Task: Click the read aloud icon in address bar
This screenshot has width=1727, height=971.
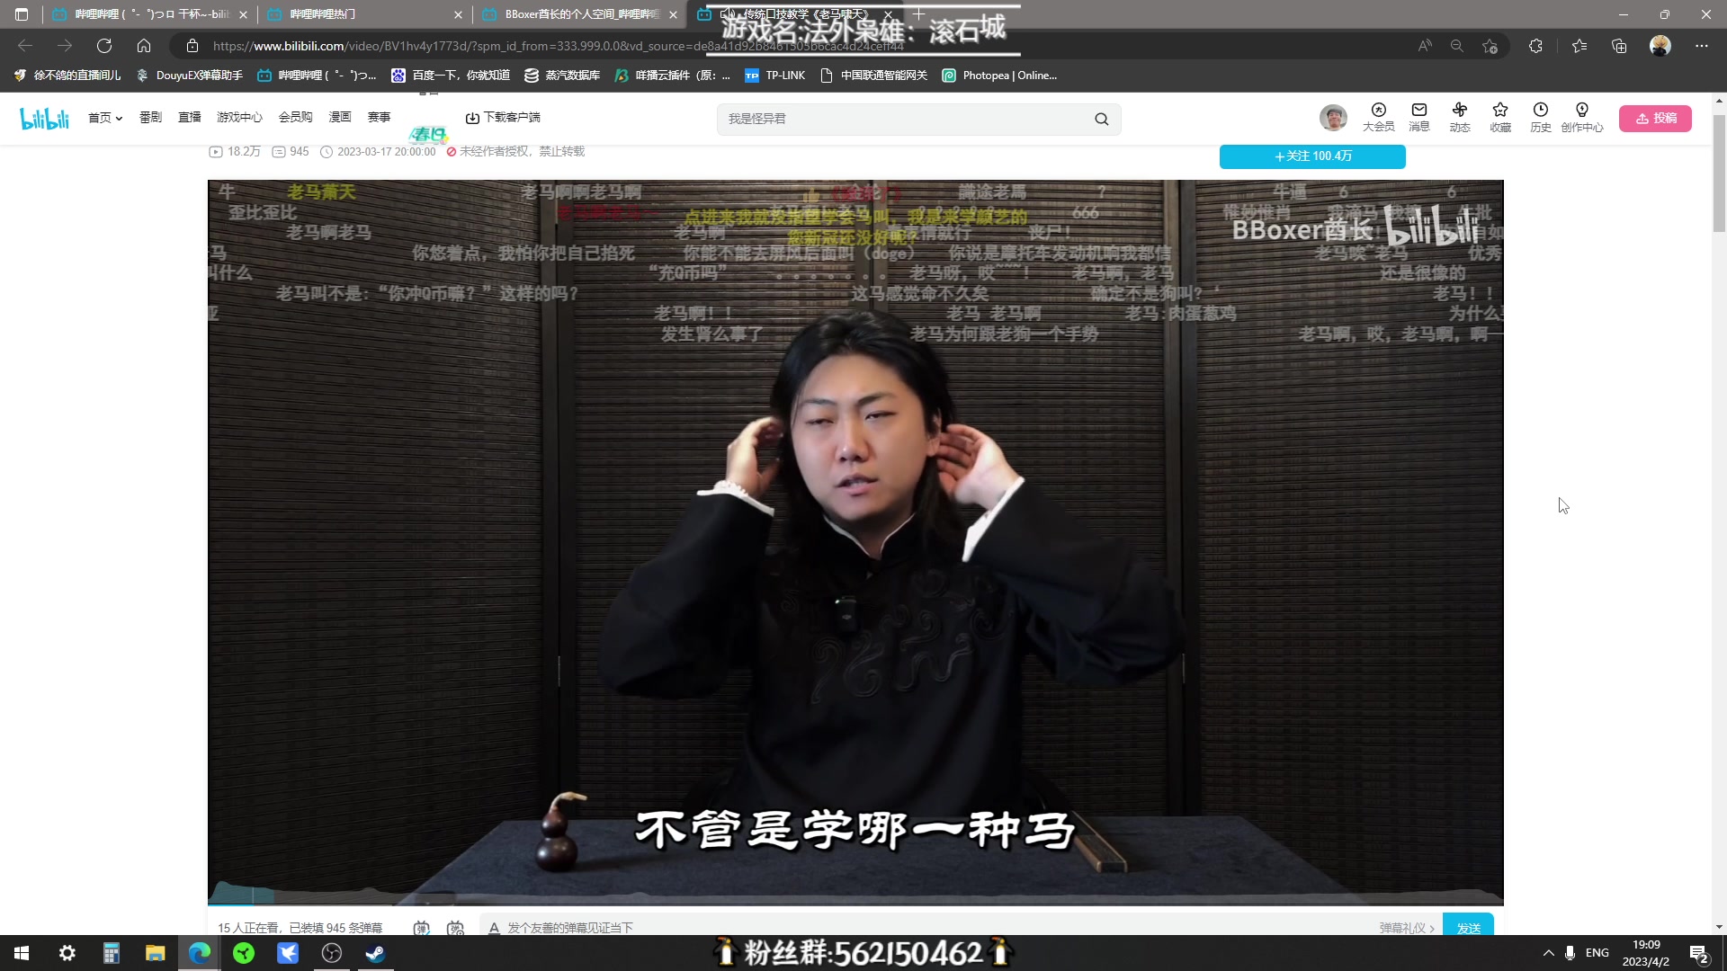Action: point(1425,46)
